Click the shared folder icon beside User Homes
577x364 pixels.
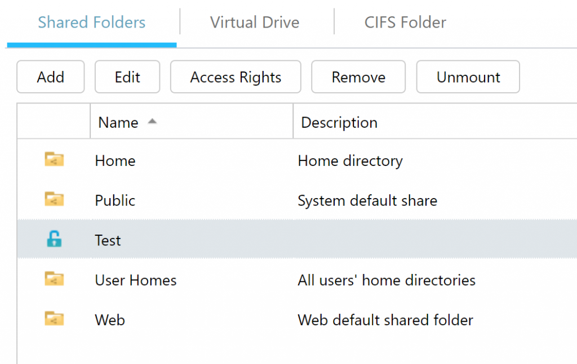pos(54,279)
